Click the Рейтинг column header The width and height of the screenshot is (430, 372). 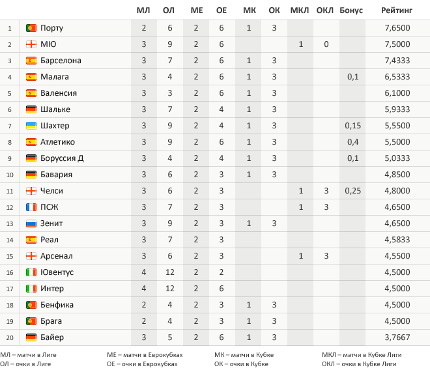pyautogui.click(x=396, y=10)
